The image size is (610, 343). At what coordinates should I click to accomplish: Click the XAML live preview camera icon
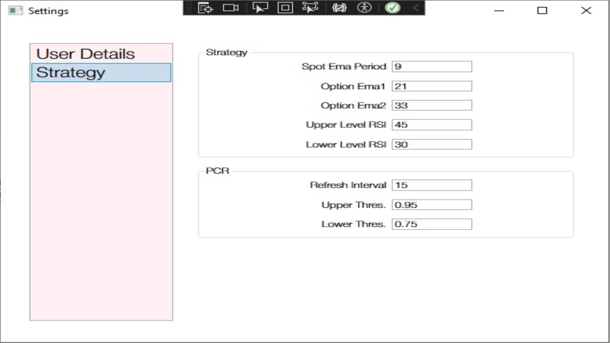point(231,8)
